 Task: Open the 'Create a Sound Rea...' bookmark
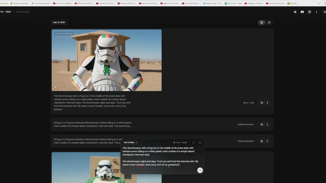[x=19, y=3]
